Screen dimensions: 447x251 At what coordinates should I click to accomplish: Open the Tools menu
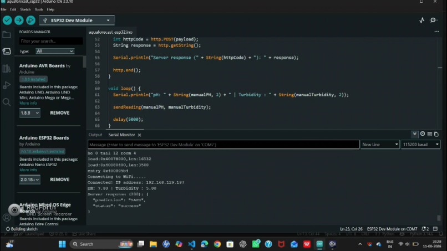(x=39, y=9)
